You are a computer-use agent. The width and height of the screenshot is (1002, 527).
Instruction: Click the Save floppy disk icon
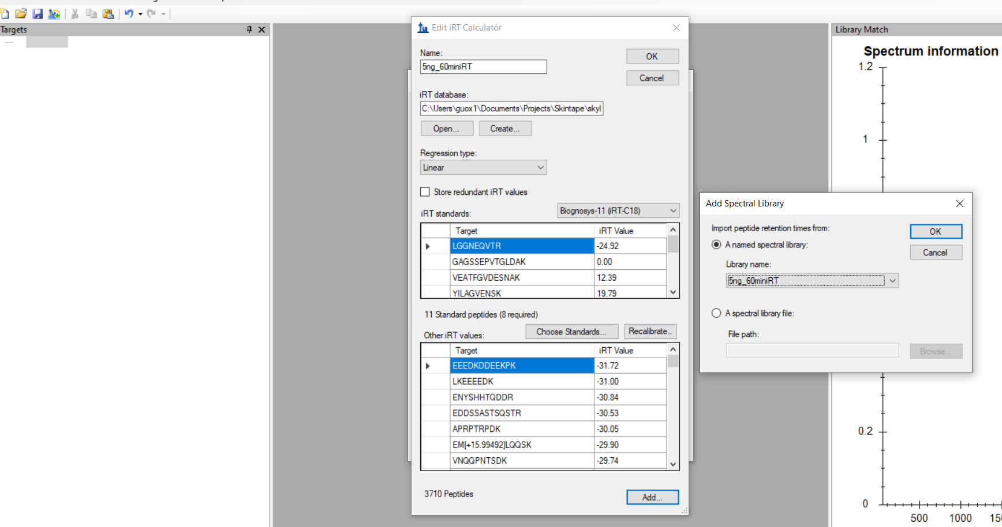point(38,14)
